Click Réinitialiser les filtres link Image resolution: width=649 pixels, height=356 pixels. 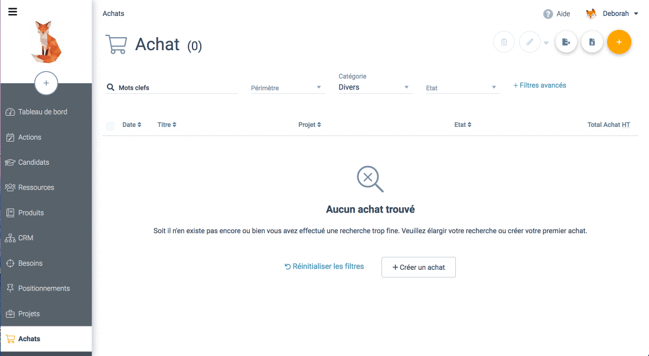pos(324,266)
